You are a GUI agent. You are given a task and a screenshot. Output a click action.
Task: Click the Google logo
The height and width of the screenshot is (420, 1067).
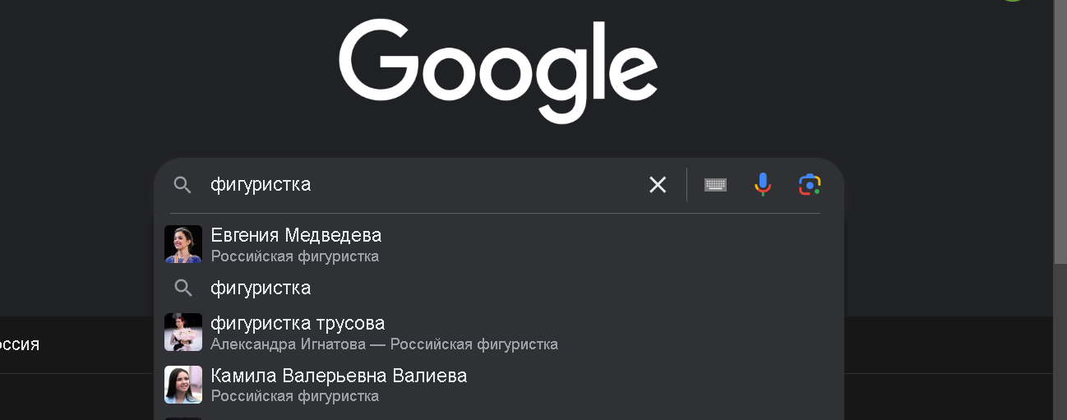tap(498, 72)
